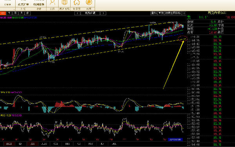Click the person silhouette icon in the ribbon
Screen dimensions: 235x147
(x=52, y=3)
